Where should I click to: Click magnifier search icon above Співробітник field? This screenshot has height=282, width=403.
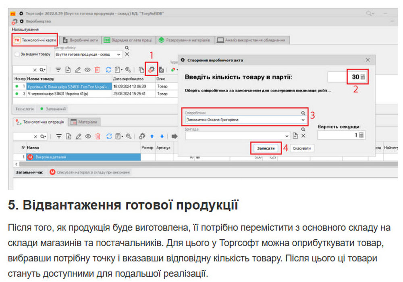click(303, 113)
